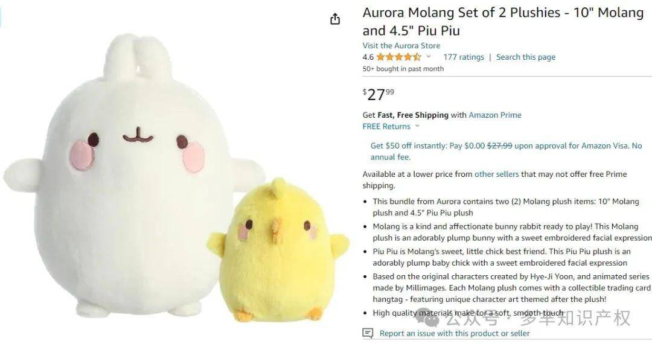Click the 4.6 rating number
Image resolution: width=652 pixels, height=344 pixels.
pyautogui.click(x=368, y=57)
